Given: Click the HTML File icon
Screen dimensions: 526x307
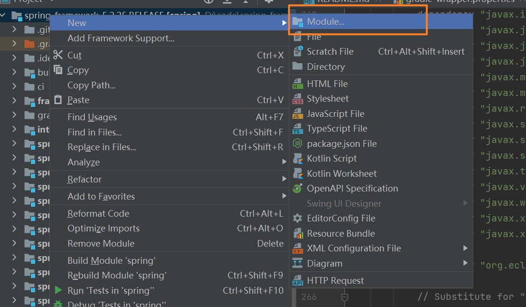Looking at the screenshot, I should click(298, 84).
